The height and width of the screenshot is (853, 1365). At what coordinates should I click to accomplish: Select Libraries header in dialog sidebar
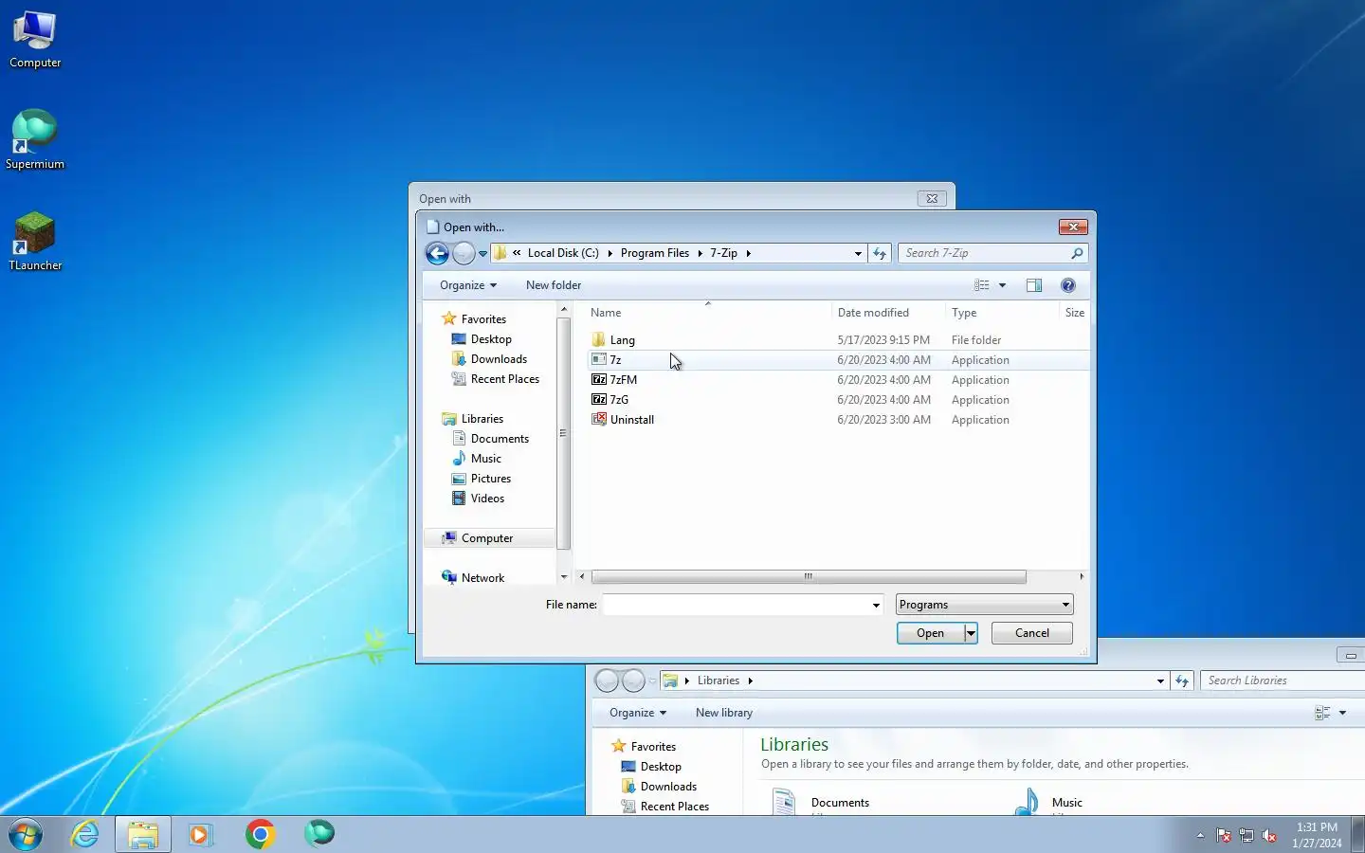click(482, 419)
